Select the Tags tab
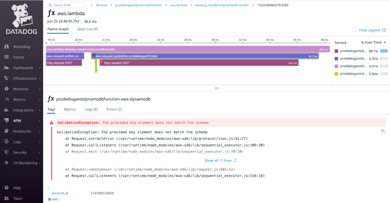This screenshot has width=390, height=203. click(51, 109)
